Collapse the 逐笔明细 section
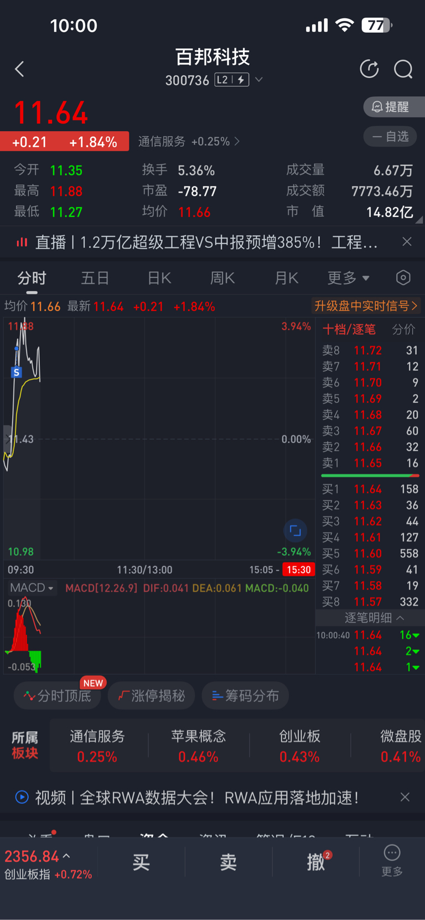The image size is (425, 920). [x=374, y=618]
